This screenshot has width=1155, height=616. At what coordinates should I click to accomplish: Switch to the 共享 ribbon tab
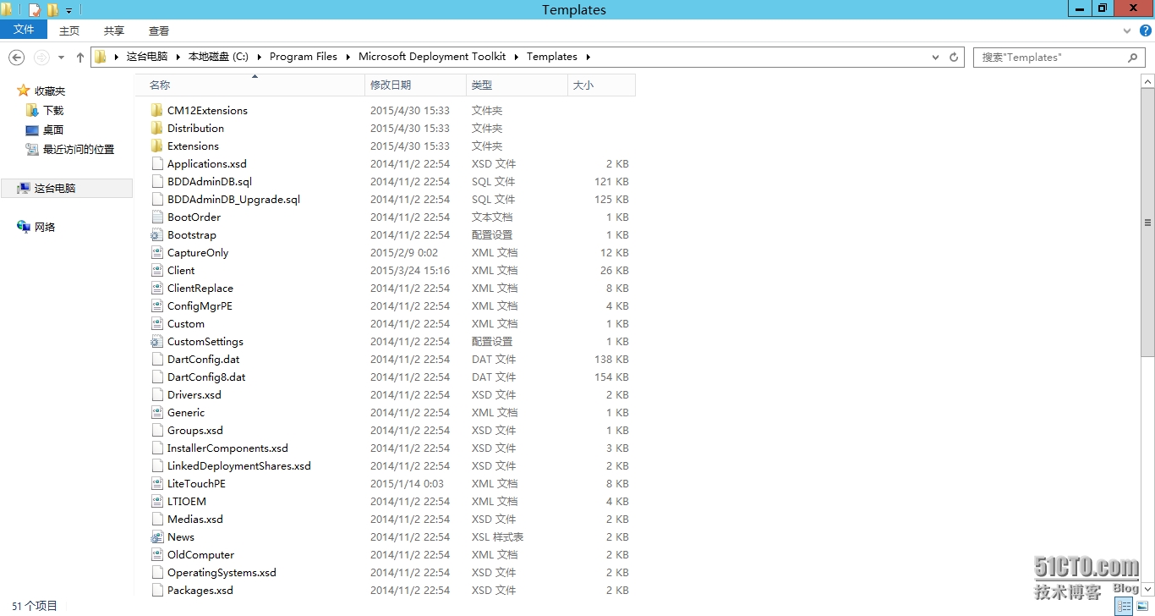click(x=114, y=30)
